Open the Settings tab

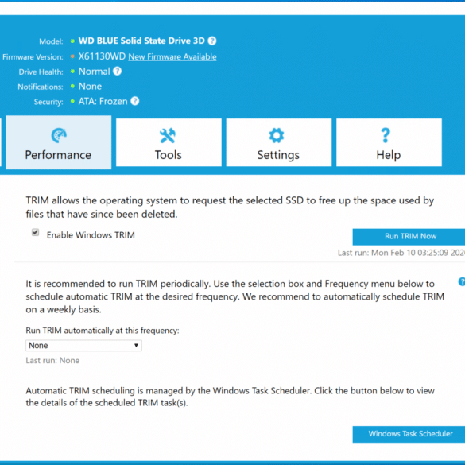point(279,142)
